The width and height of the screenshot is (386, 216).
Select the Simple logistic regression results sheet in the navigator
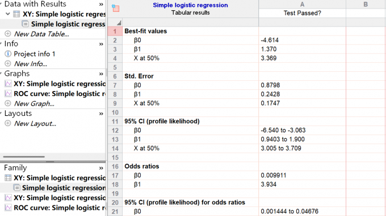68,24
